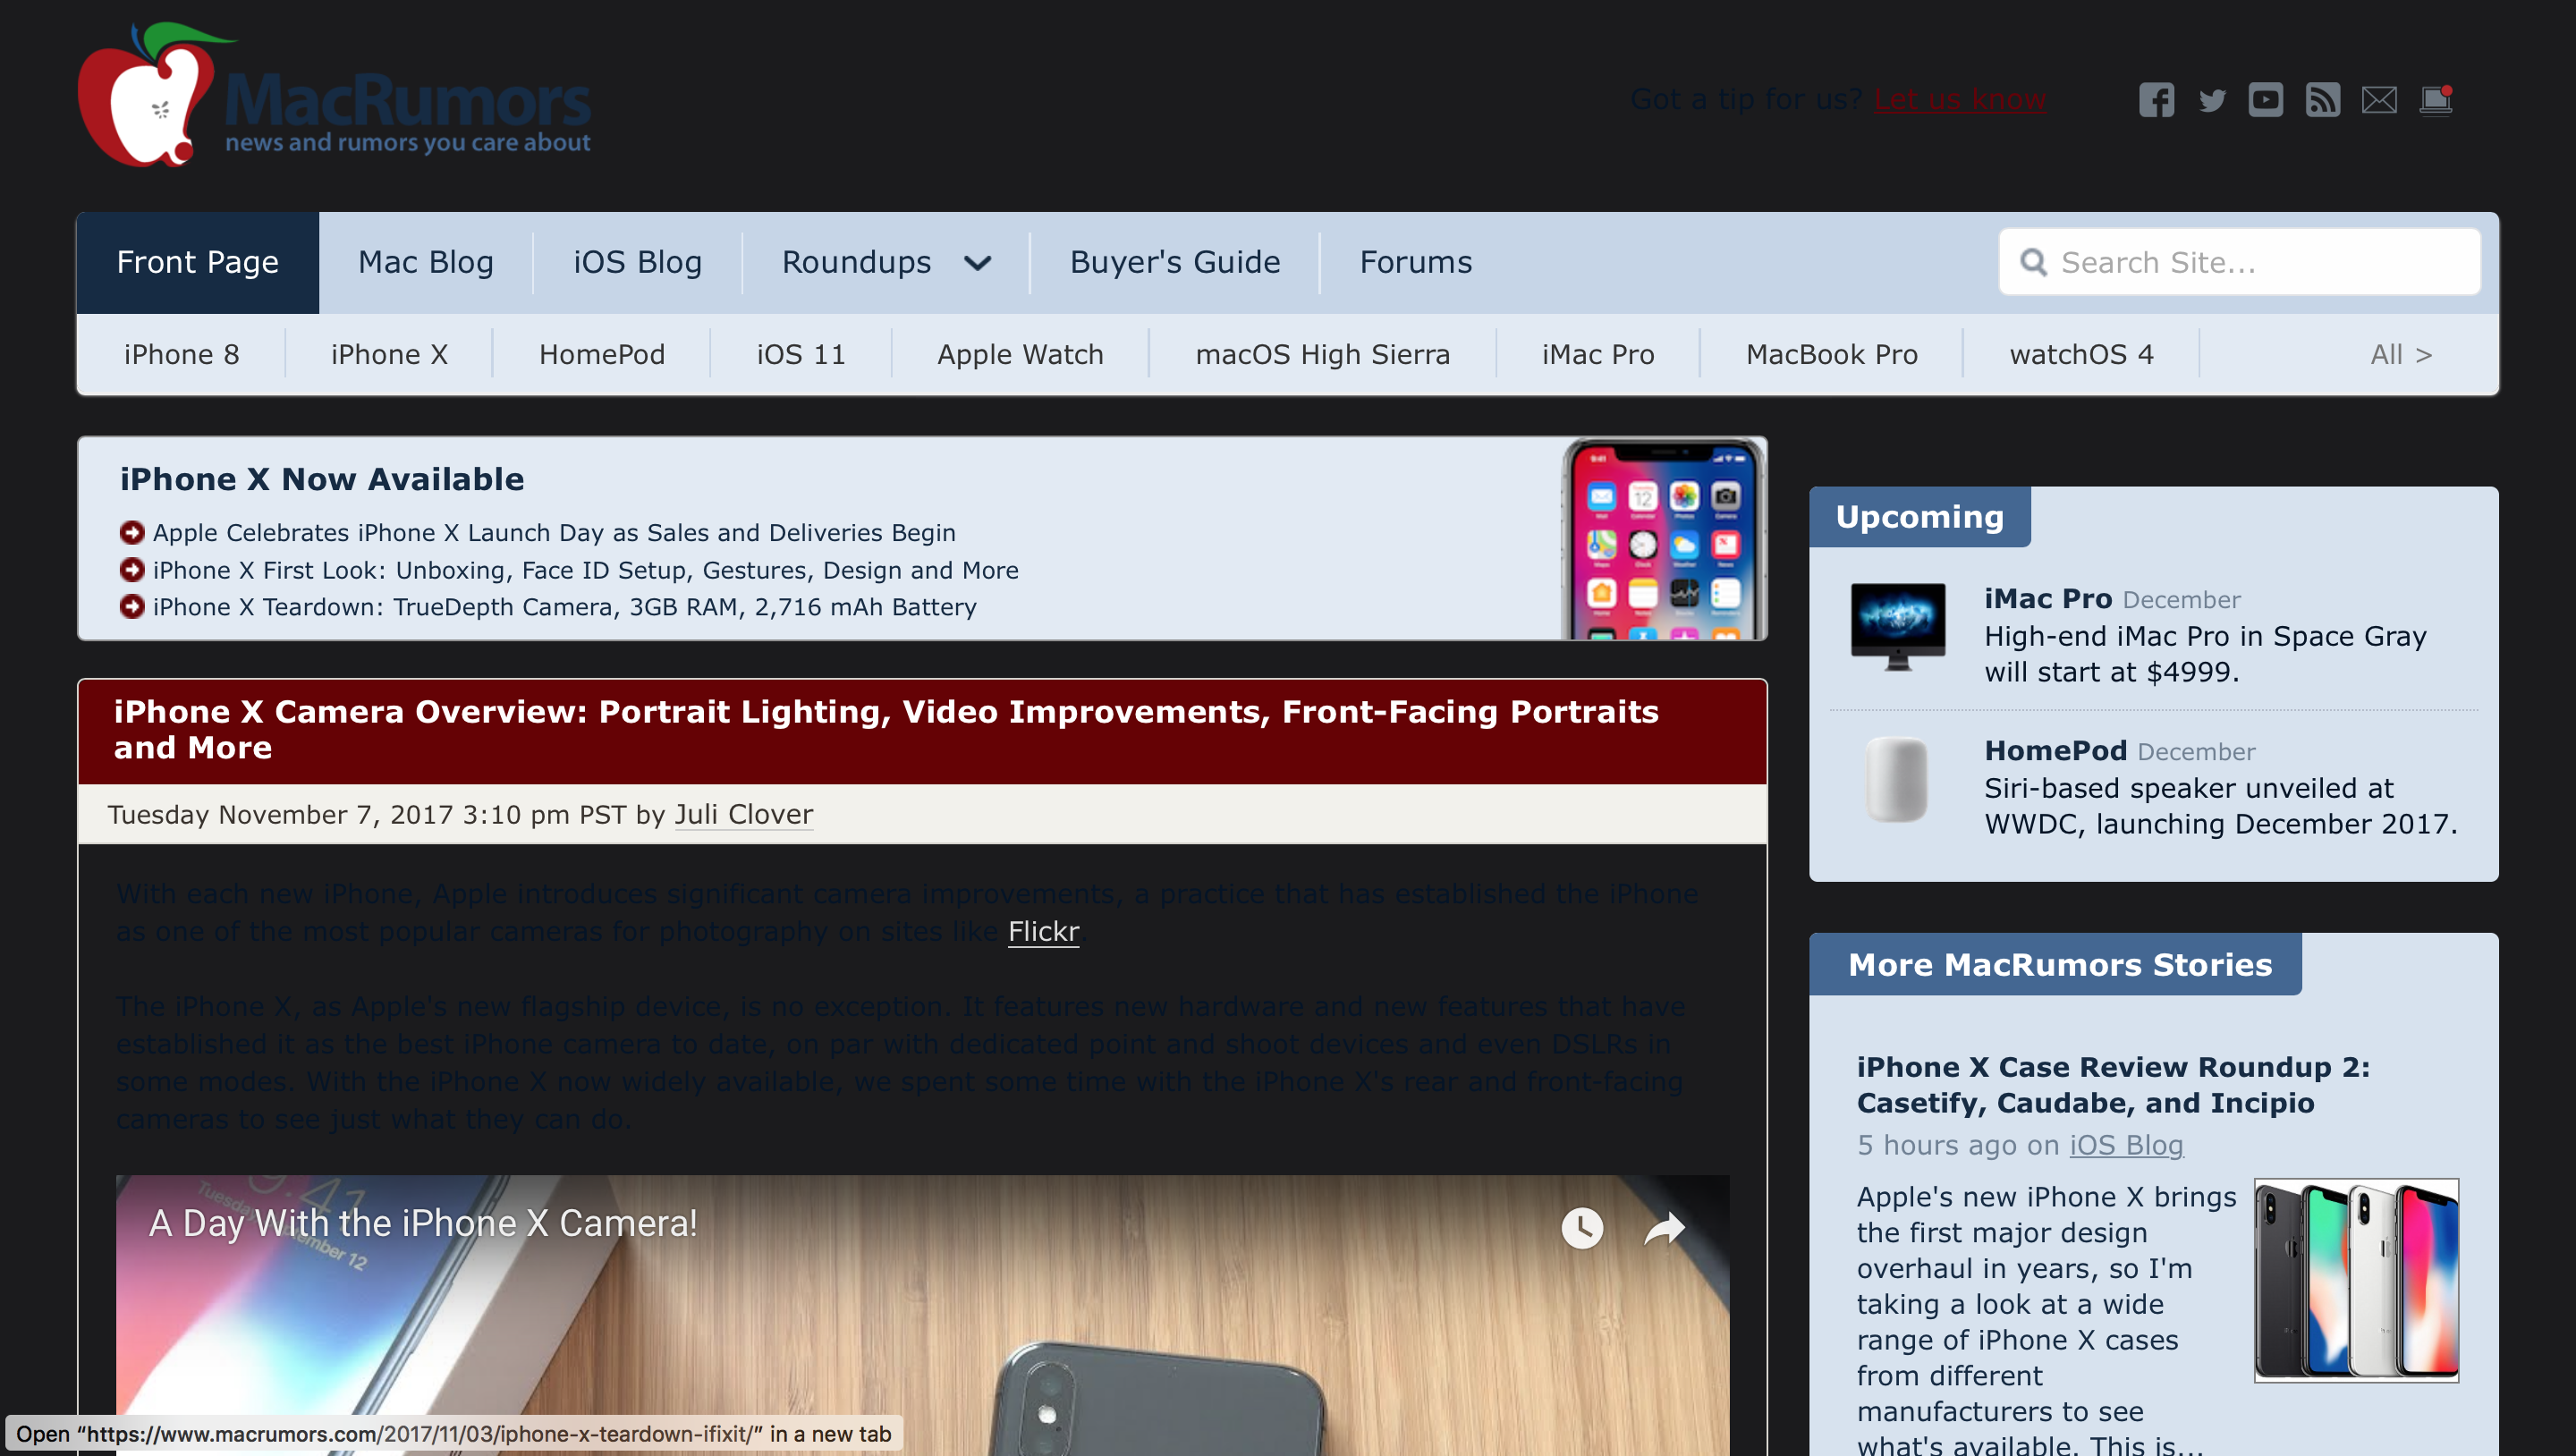Follow iOS Blog link under case review
The height and width of the screenshot is (1456, 2576).
[2126, 1145]
